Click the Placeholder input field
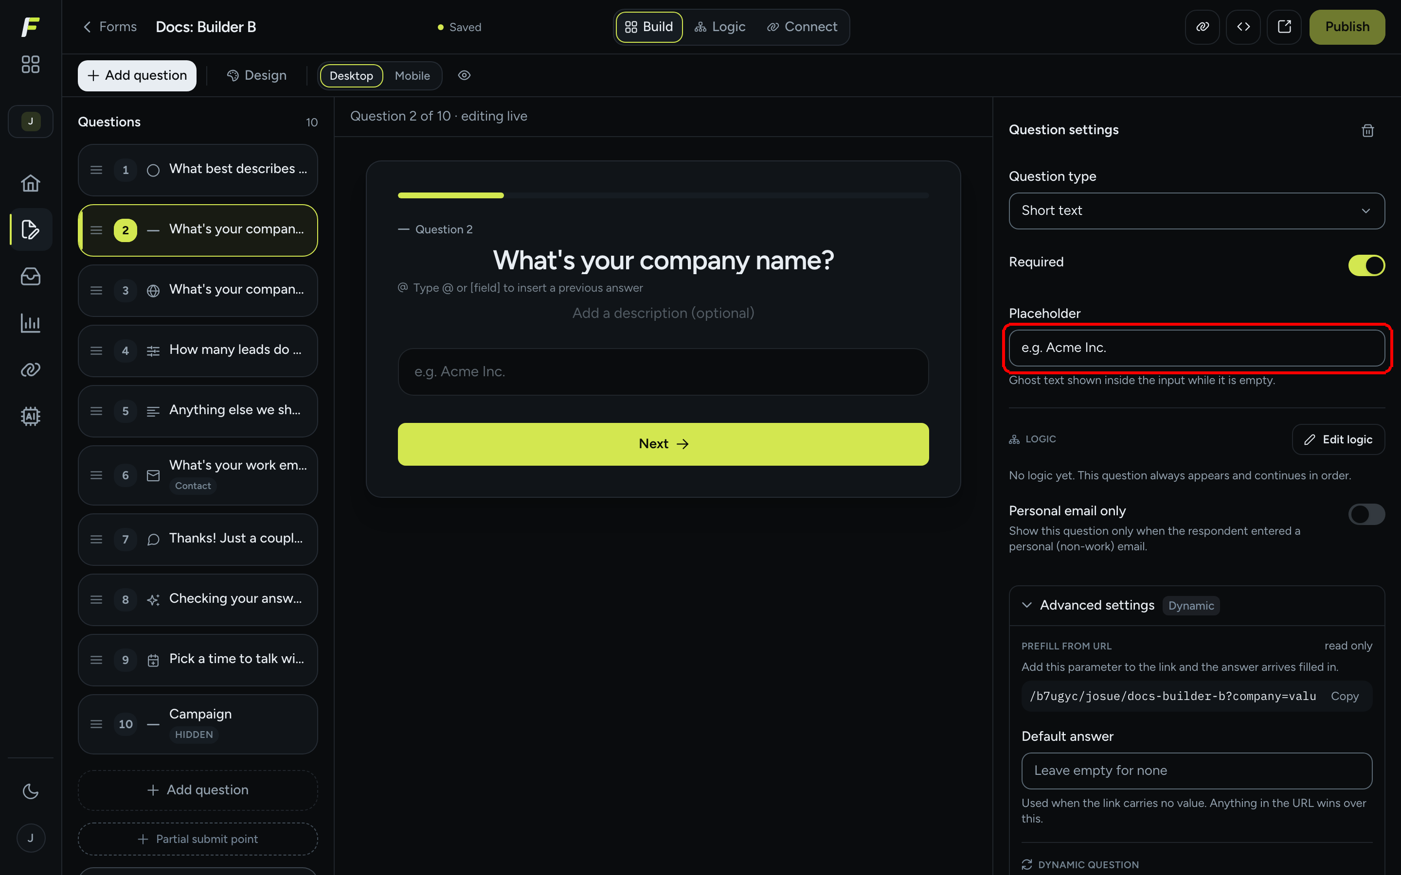 [x=1197, y=348]
